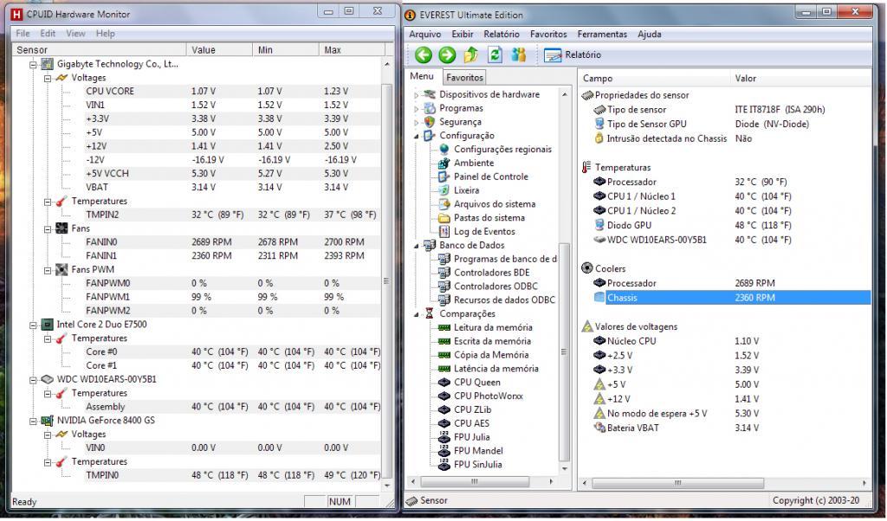The width and height of the screenshot is (887, 521).
Task: Click the NVIDIA GeForce 8400 GS card icon
Action: pos(48,421)
